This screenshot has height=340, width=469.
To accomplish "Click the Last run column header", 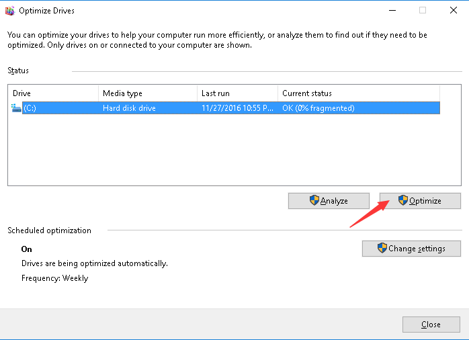I will tap(238, 93).
